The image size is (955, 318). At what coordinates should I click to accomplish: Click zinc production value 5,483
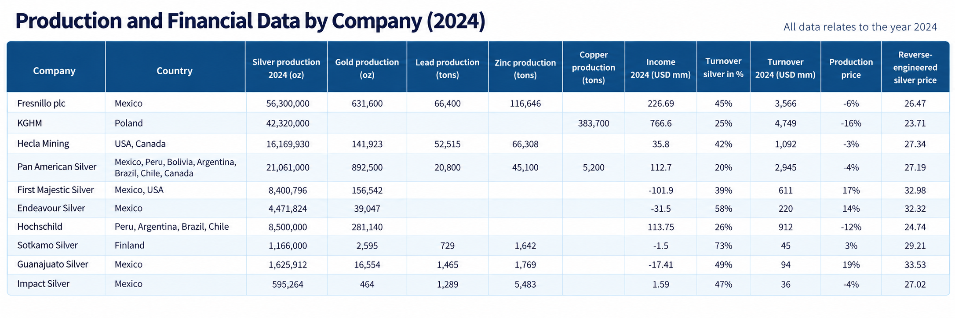pyautogui.click(x=525, y=284)
